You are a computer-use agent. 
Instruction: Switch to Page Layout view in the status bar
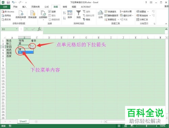coord(125,126)
